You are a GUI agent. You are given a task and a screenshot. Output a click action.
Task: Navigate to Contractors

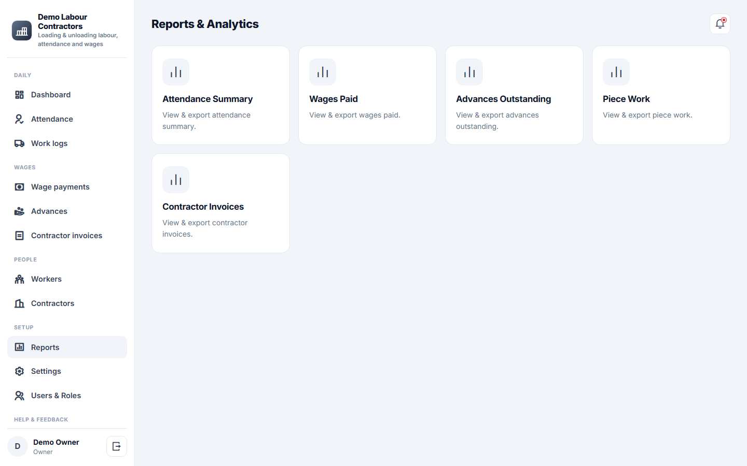[x=67, y=303]
